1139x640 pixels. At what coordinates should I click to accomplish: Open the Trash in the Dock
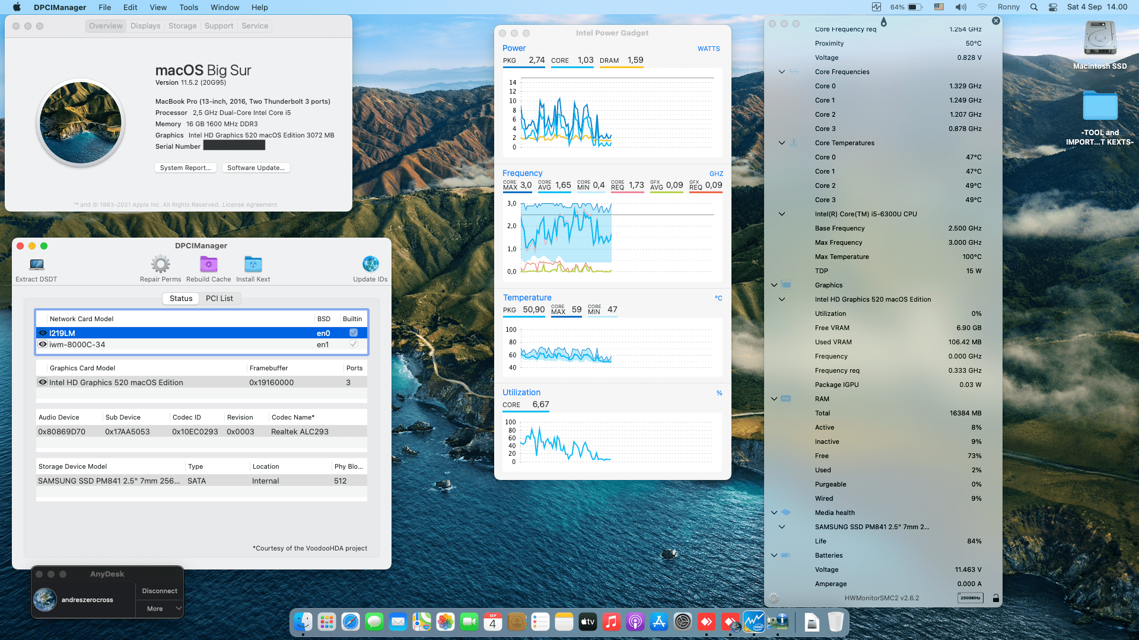[x=835, y=622]
